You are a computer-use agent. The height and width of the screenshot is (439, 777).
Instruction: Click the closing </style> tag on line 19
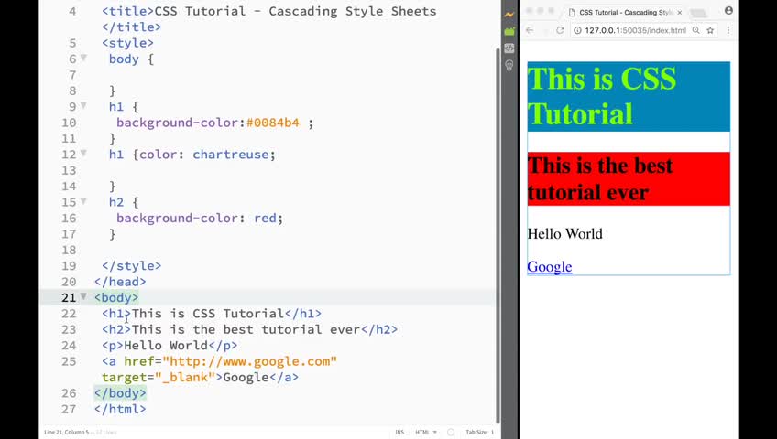[x=131, y=266]
